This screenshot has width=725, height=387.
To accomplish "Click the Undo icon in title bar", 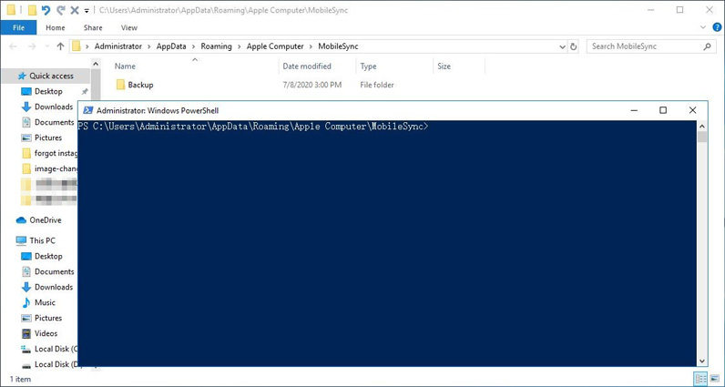I will pyautogui.click(x=46, y=11).
